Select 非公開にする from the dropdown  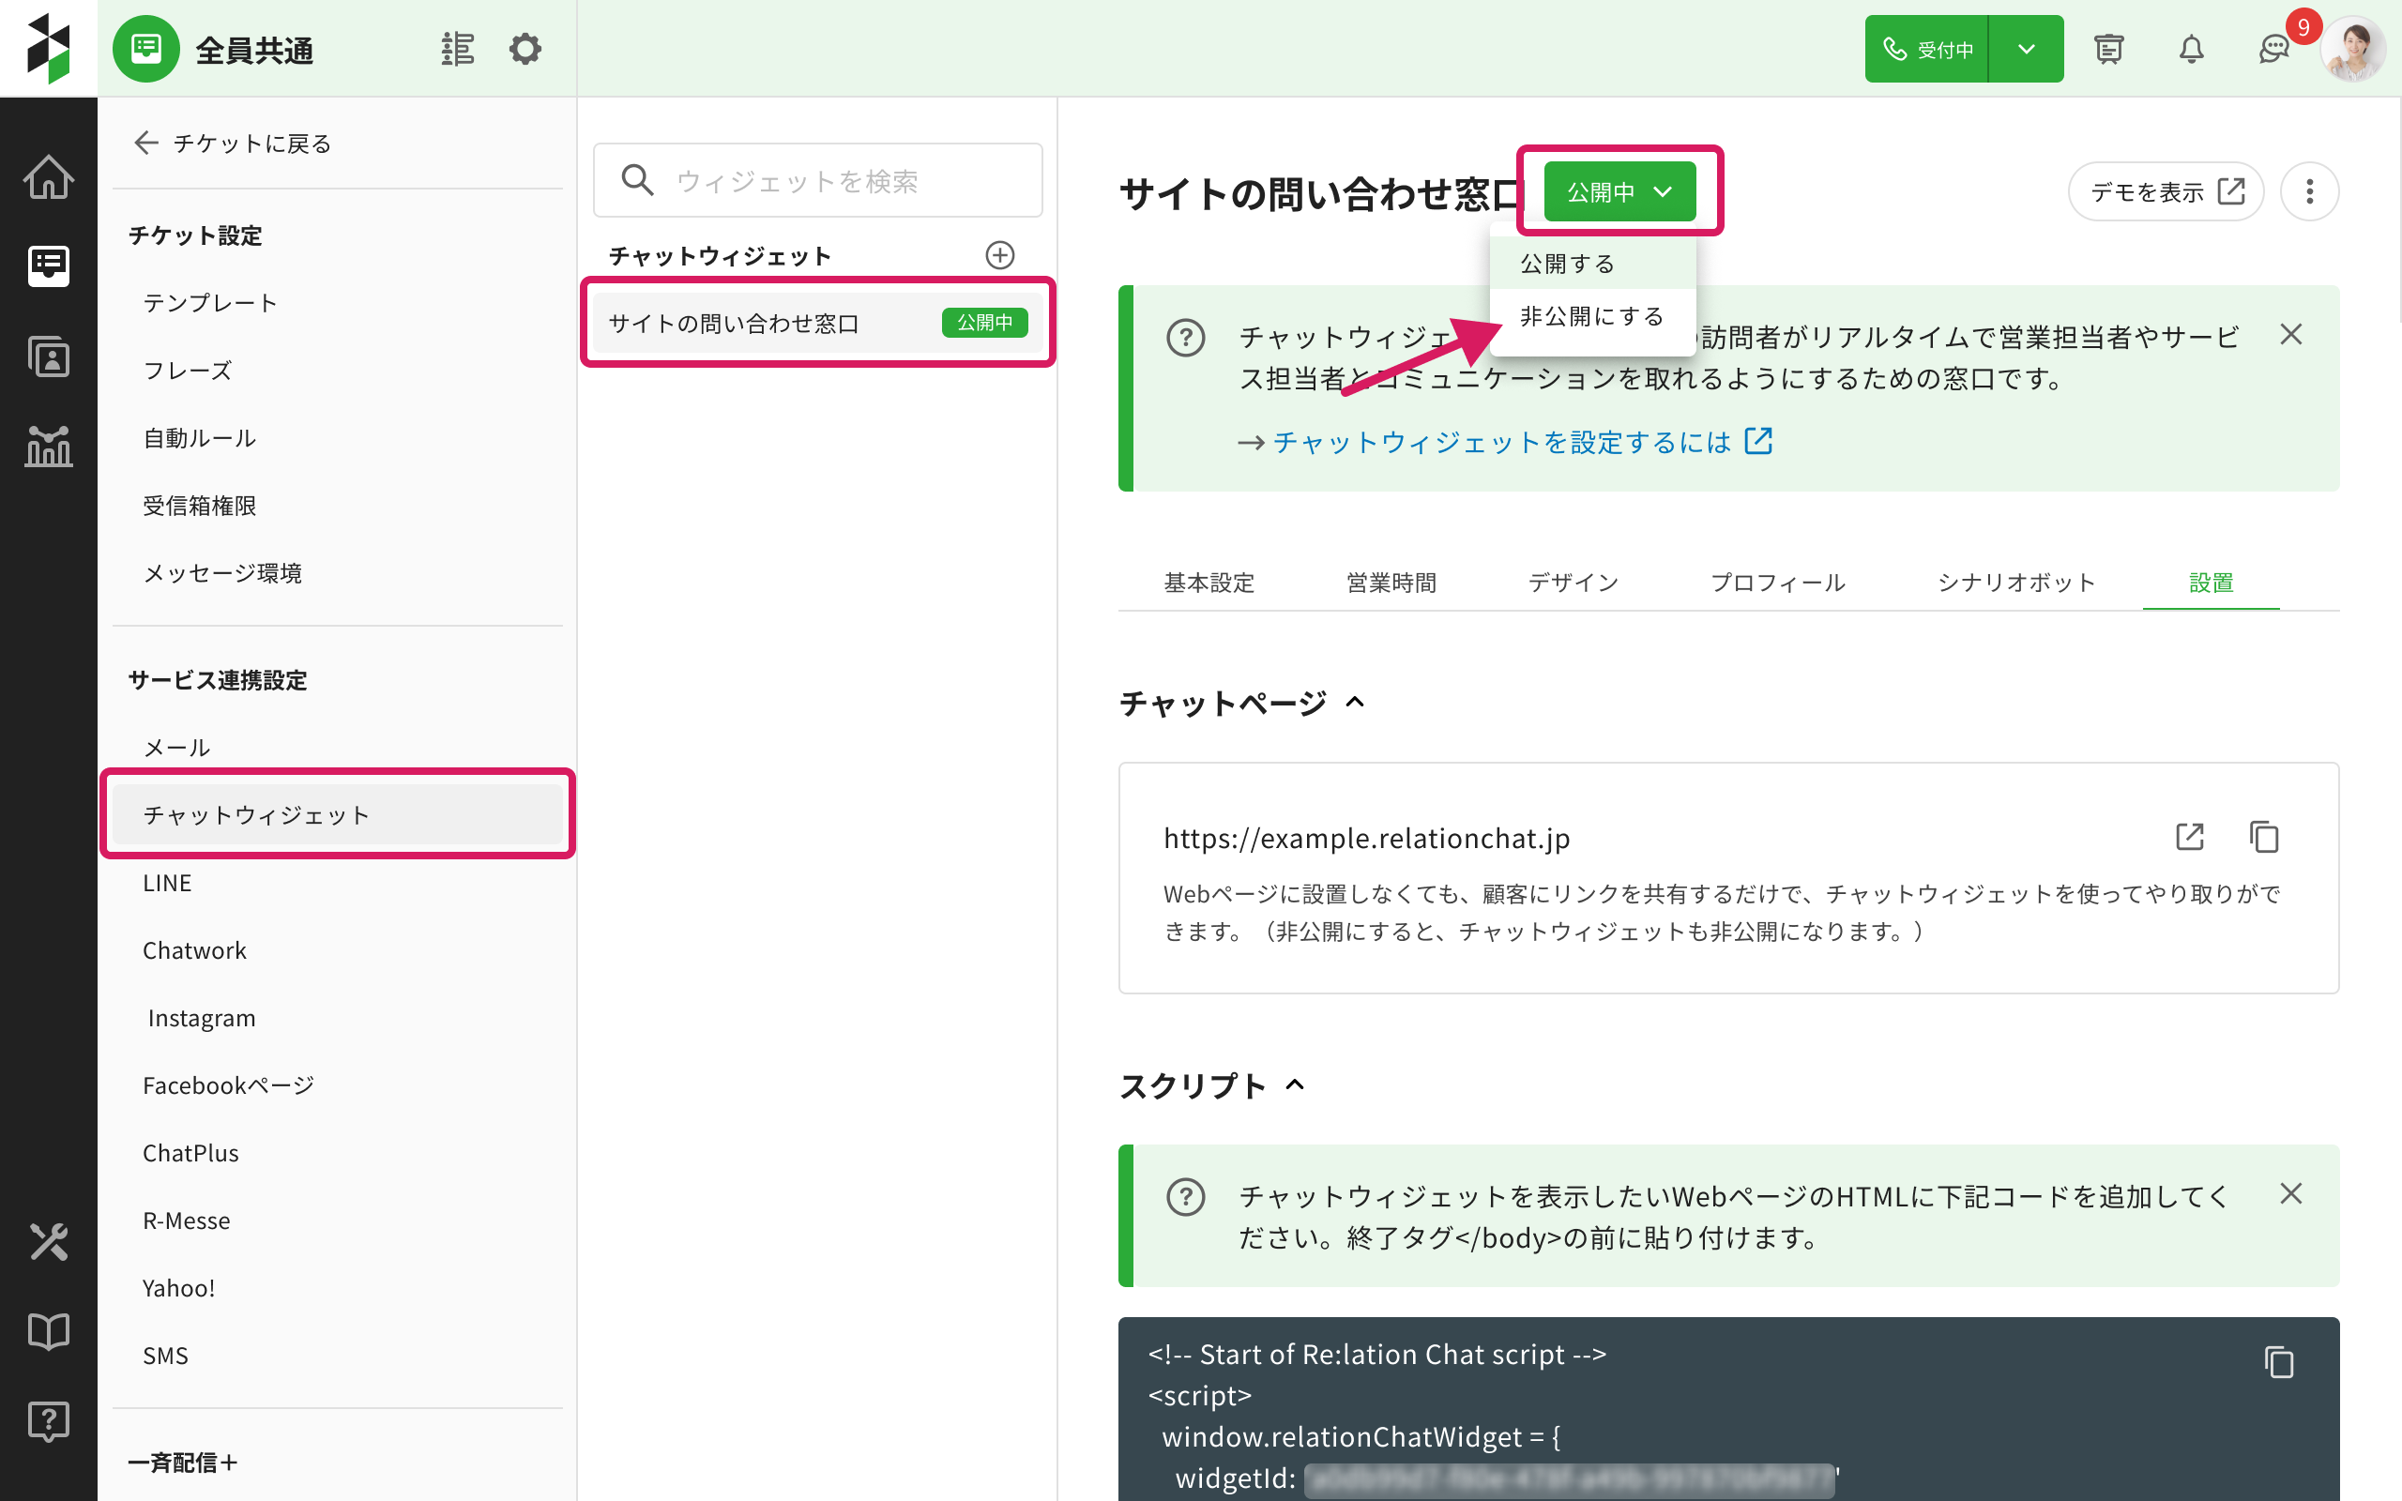(1591, 317)
